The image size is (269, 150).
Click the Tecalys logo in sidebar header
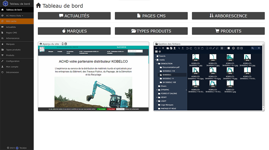pos(5,4)
